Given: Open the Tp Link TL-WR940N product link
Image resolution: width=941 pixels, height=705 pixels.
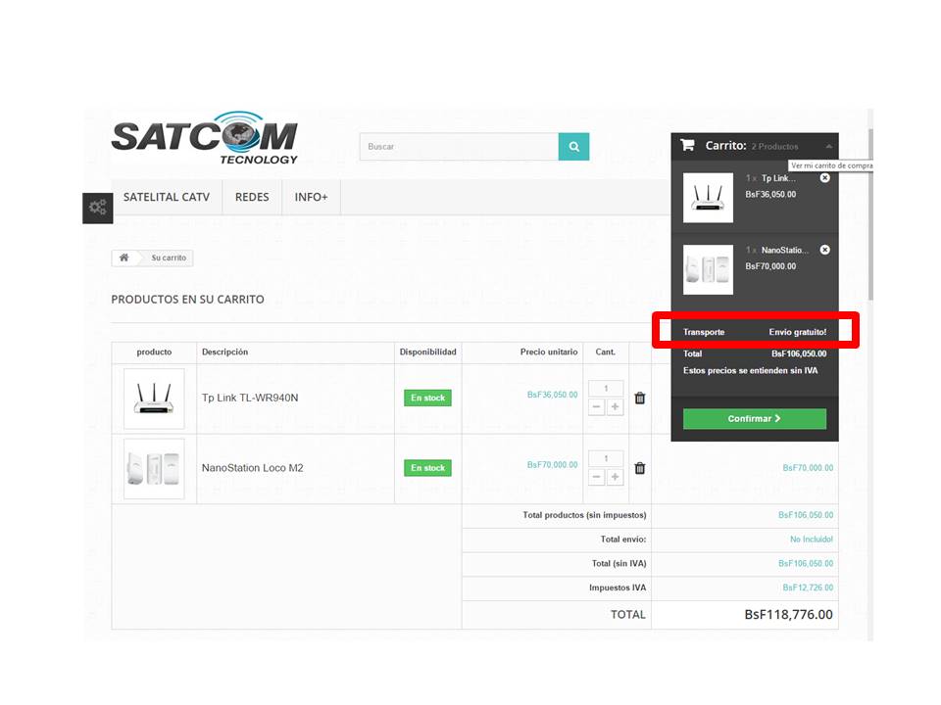Looking at the screenshot, I should point(250,399).
